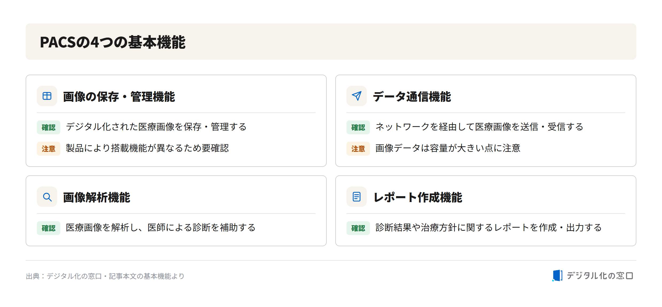Viewport: 662px width, 307px height.
Task: Click the document icon for レポート作成機能
Action: click(357, 197)
